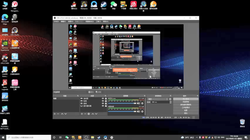Enable 工作室模式 studio mode button
Viewport: 250px width, 140px height.
[x=186, y=107]
